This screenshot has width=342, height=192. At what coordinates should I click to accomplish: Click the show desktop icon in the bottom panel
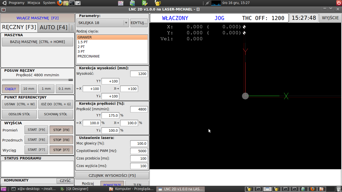tap(4, 189)
